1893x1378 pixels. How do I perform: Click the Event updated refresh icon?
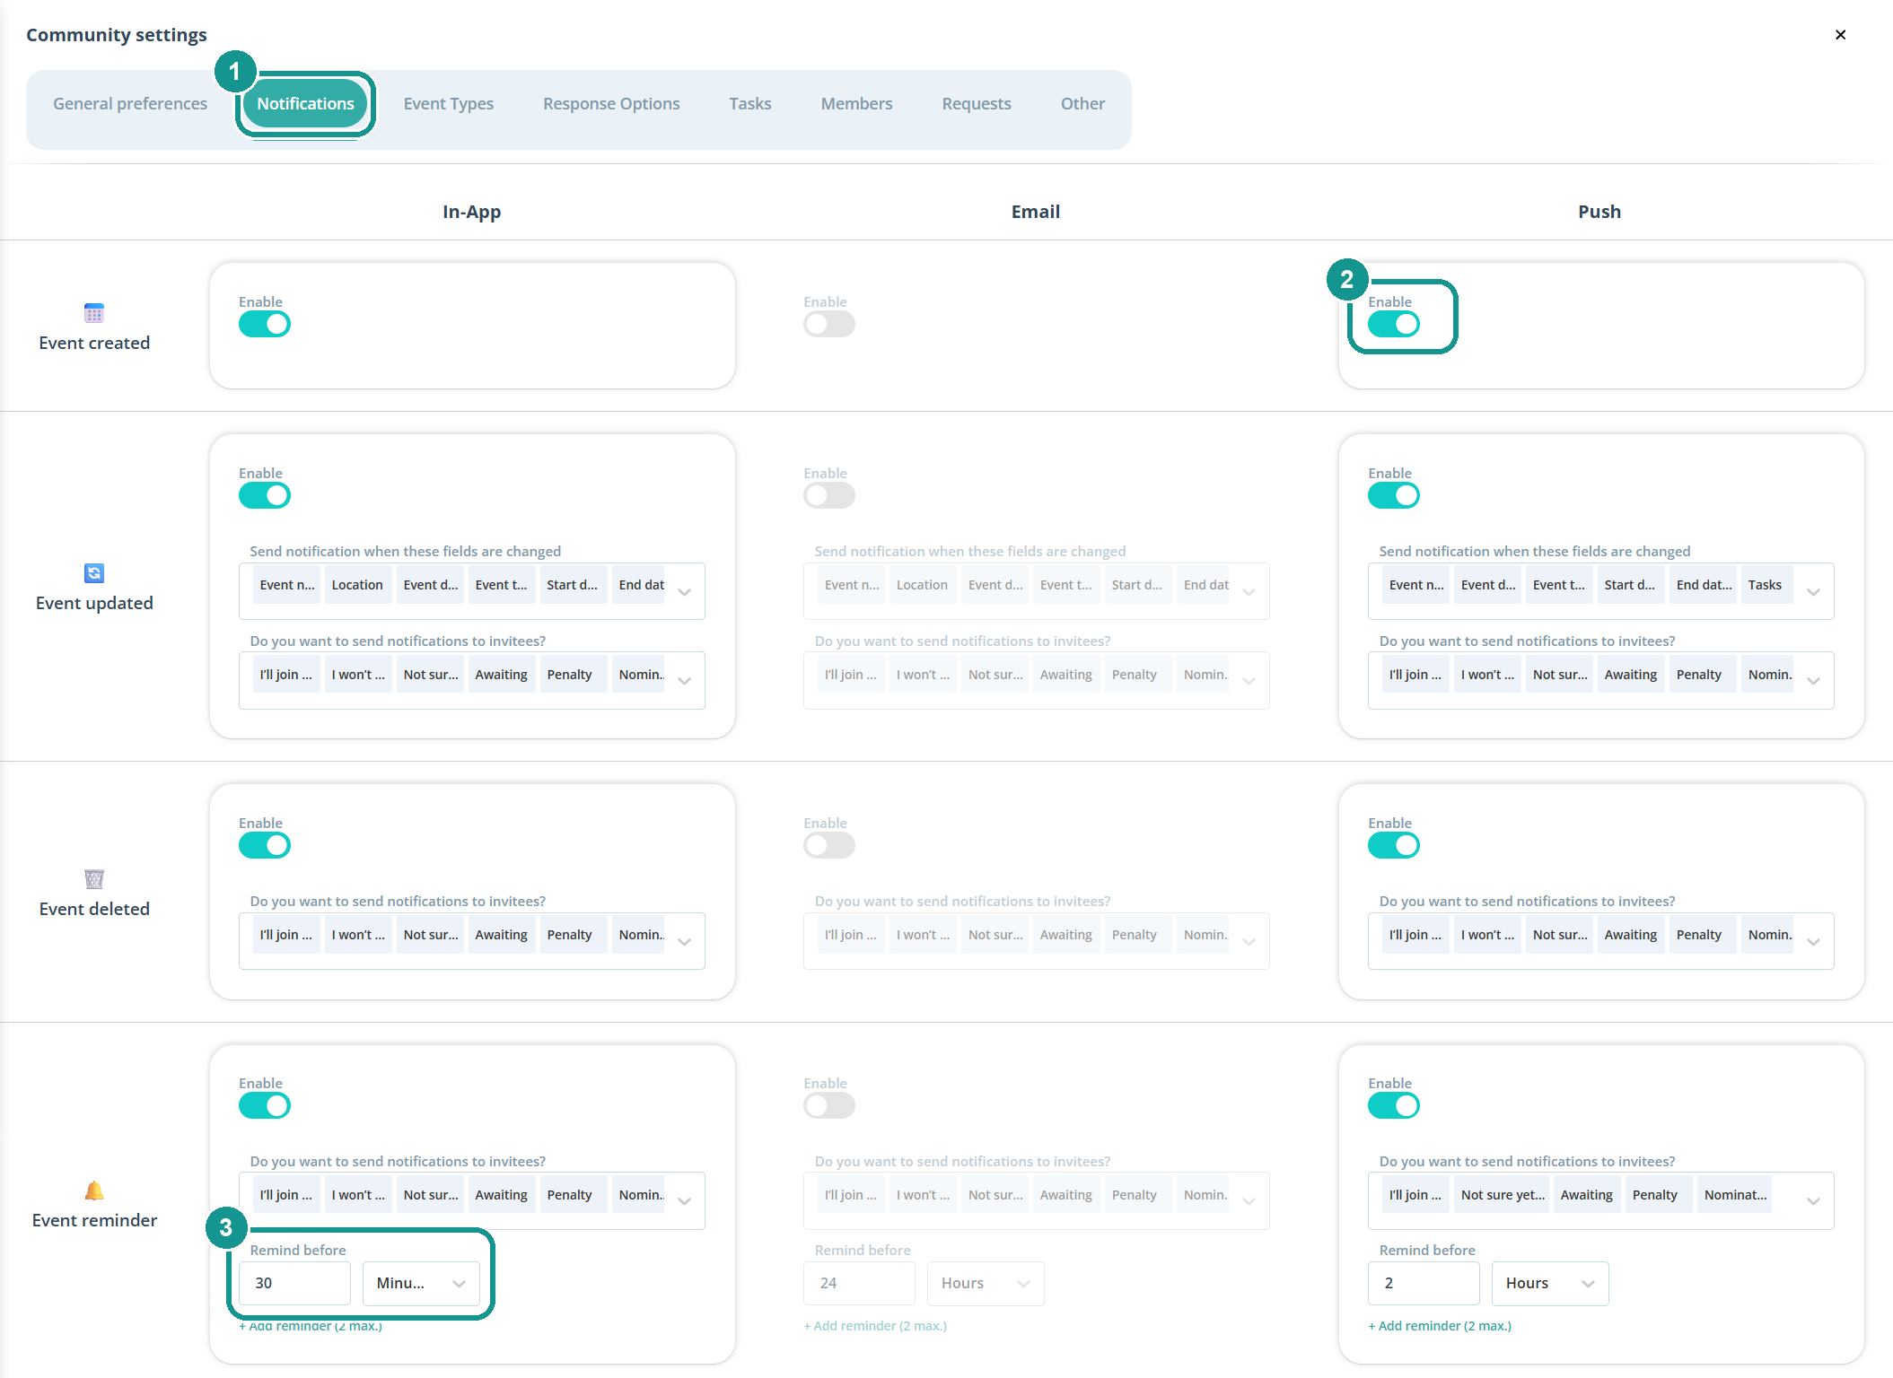94,573
